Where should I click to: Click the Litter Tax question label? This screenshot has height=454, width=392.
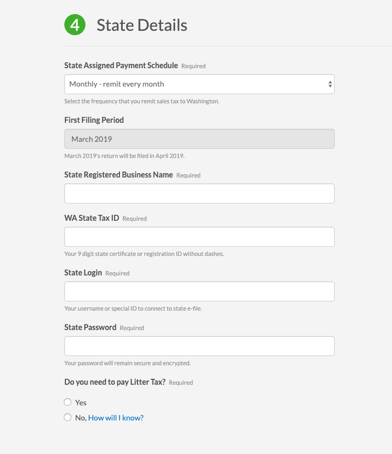(115, 382)
